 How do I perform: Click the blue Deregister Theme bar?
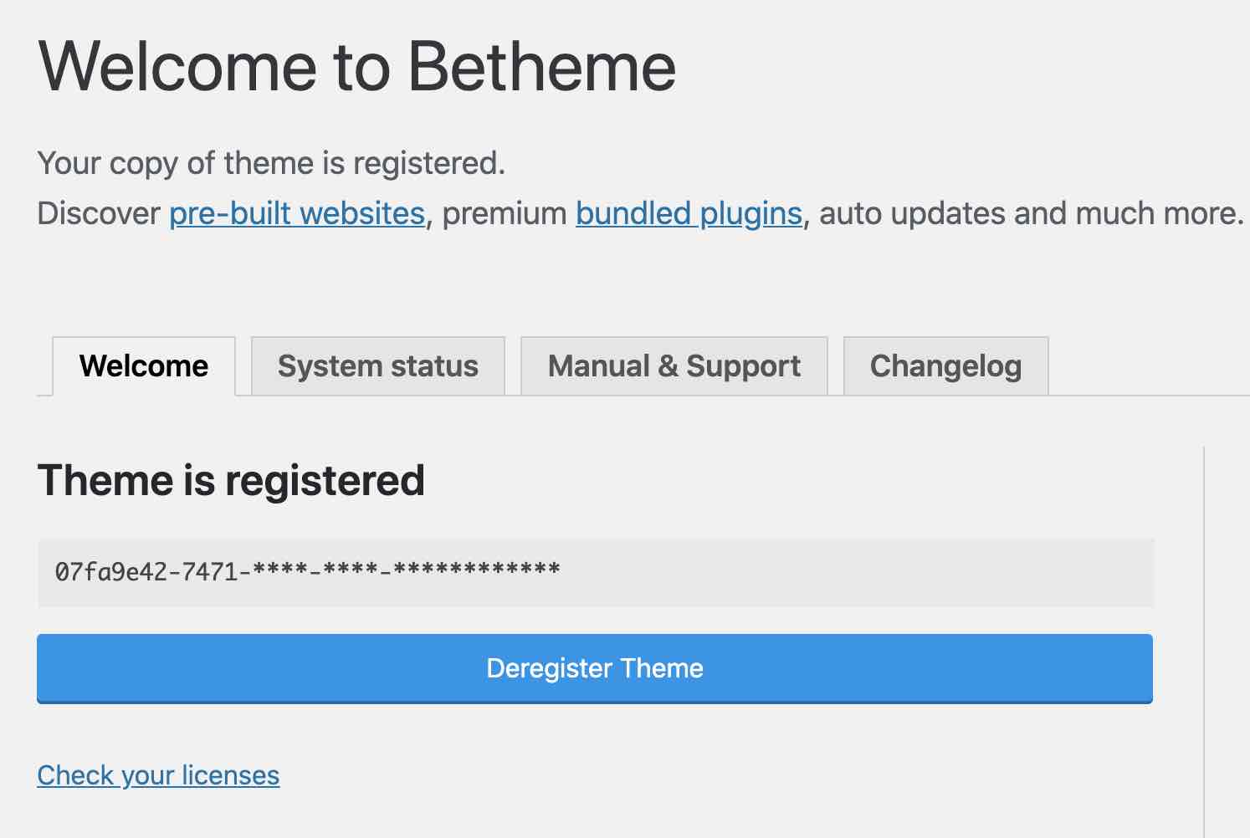[x=595, y=668]
